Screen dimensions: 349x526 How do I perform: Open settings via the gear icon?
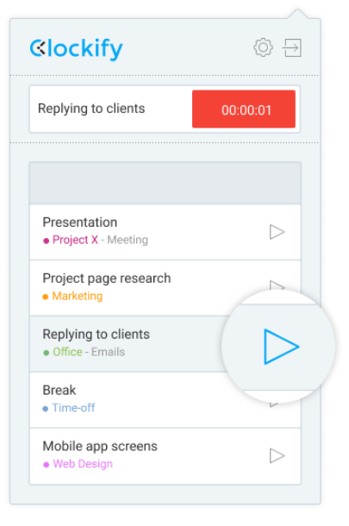(x=263, y=47)
